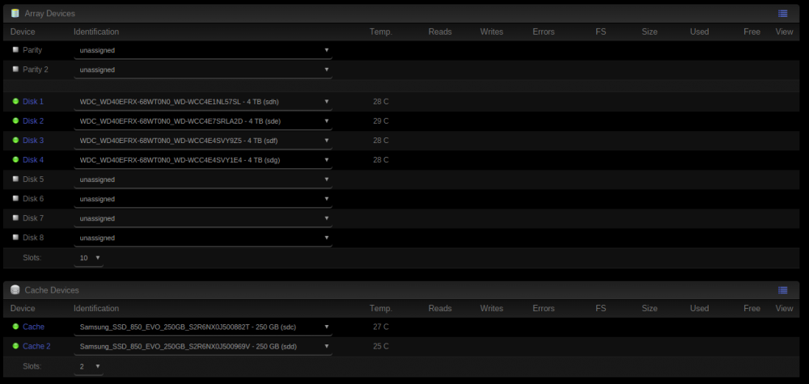Toggle the Array Devices list view icon
Screen dimensions: 809x384
tap(782, 14)
